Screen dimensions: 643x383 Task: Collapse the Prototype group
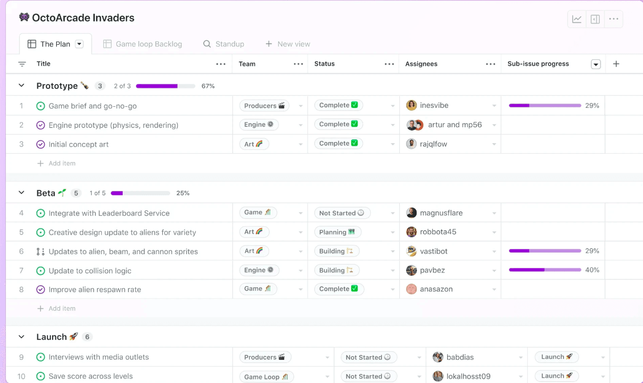22,85
